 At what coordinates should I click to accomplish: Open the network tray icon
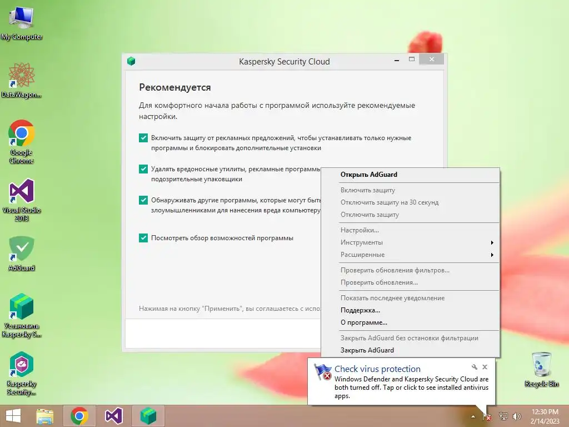503,416
